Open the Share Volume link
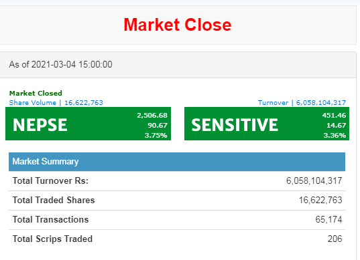360x260 pixels. (x=33, y=102)
